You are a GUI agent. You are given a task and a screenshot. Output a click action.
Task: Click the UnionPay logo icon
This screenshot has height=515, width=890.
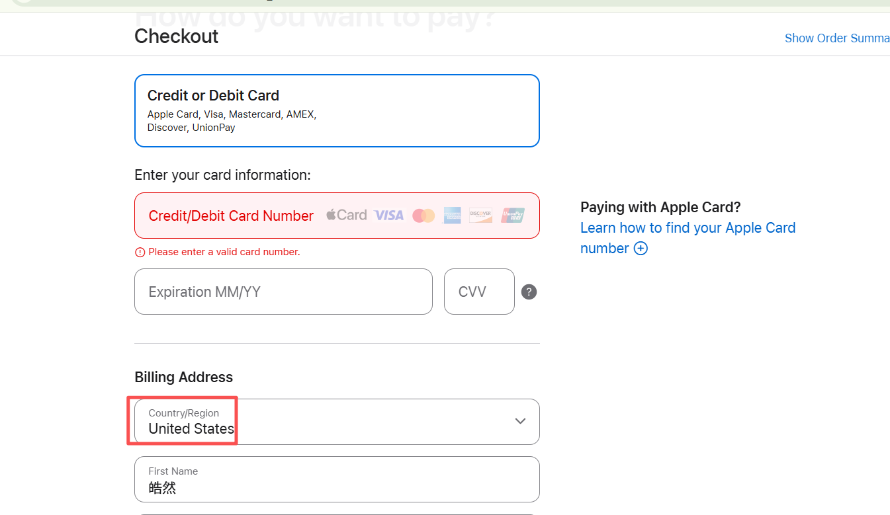pyautogui.click(x=513, y=216)
